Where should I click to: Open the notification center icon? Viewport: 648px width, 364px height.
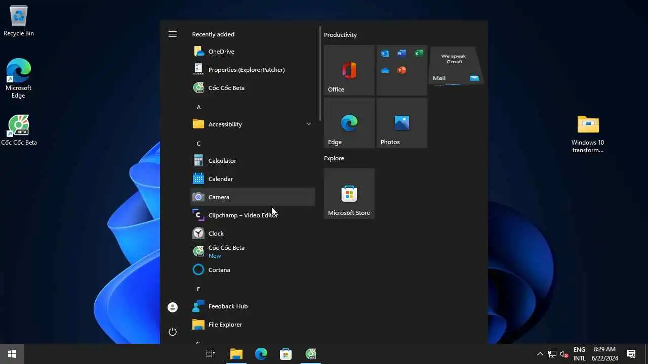click(631, 354)
